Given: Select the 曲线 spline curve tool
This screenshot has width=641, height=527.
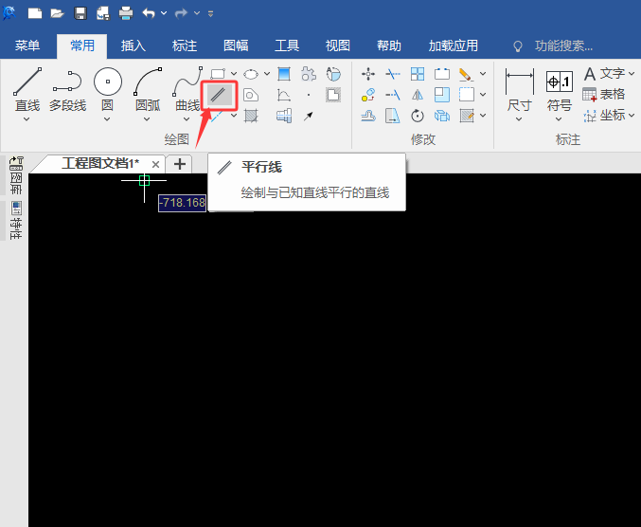Looking at the screenshot, I should (x=187, y=89).
